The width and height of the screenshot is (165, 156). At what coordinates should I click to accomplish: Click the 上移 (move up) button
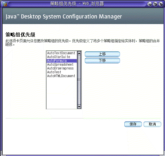(x=102, y=54)
